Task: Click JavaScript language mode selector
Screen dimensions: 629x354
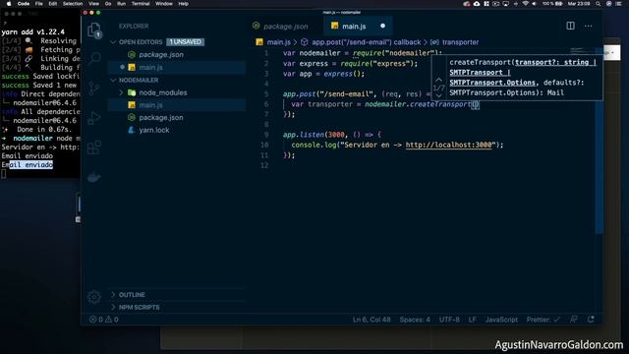Action: (501, 320)
